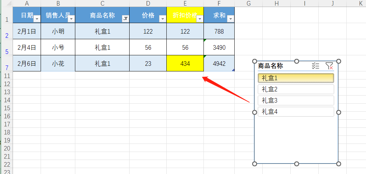
Task: Select column F header
Action: pos(219,3)
